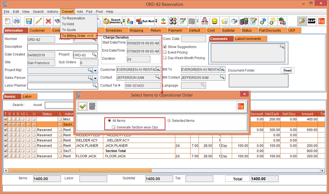Toggle the Event Pricing checkbox
The image size is (329, 194).
165,52
